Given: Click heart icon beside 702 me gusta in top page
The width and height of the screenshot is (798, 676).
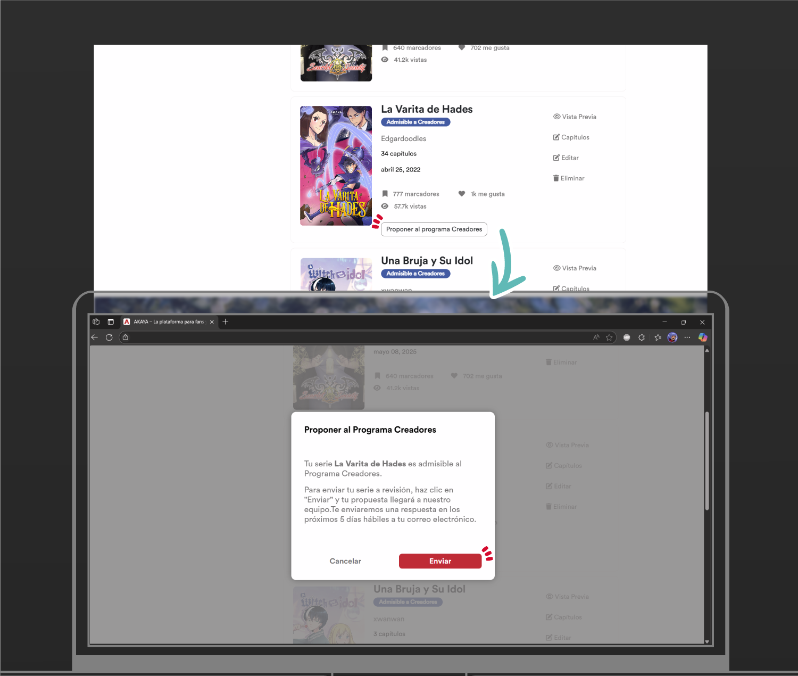Looking at the screenshot, I should coord(462,47).
